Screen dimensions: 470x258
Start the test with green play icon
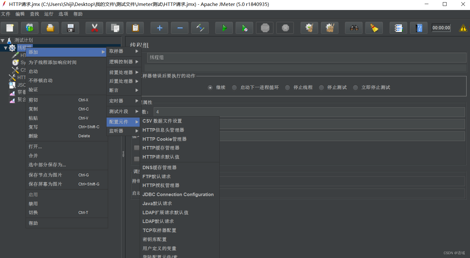coord(224,28)
